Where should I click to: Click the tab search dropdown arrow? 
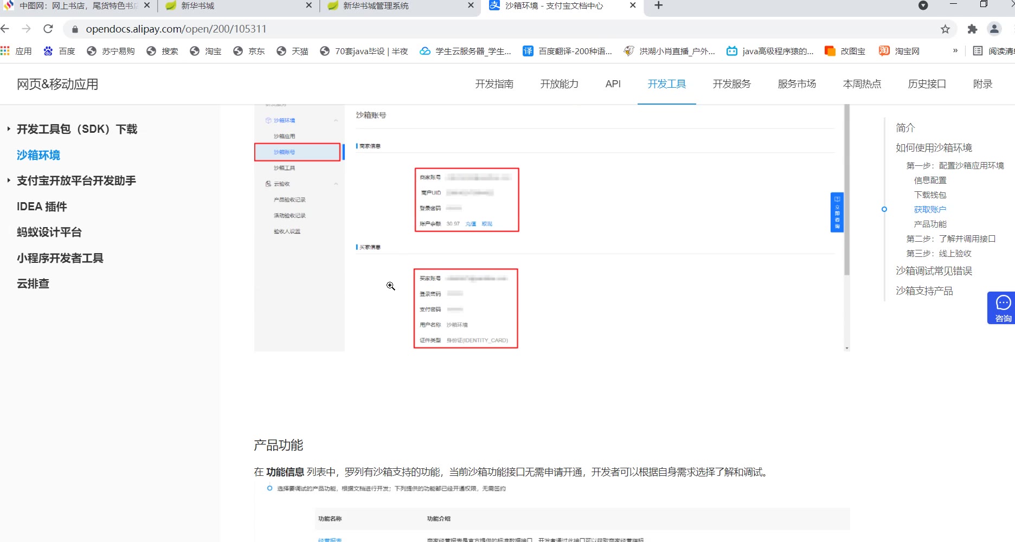click(923, 5)
